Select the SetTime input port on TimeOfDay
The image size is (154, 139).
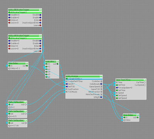tap(117, 85)
